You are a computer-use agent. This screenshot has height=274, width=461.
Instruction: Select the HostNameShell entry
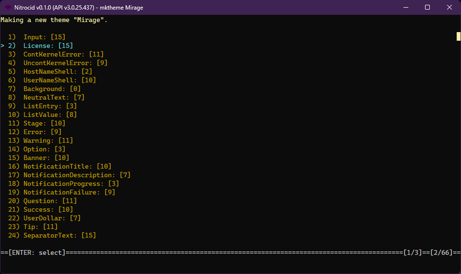coord(58,71)
